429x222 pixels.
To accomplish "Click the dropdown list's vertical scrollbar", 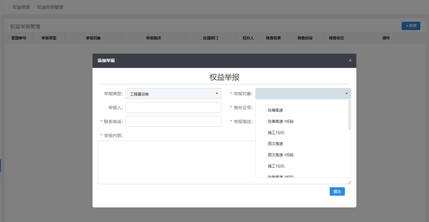I will pyautogui.click(x=350, y=115).
